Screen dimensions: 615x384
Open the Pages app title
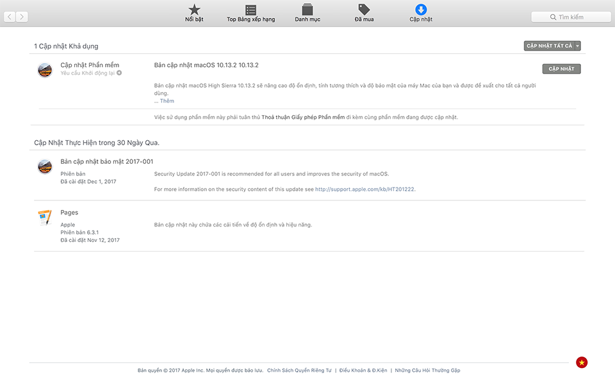[x=69, y=212]
